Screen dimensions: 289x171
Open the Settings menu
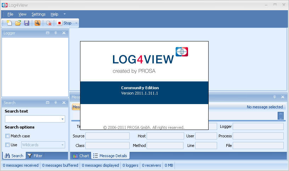coord(39,14)
